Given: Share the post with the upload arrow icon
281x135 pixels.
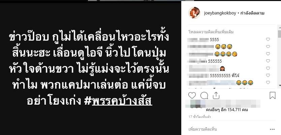Looking at the screenshot, I should click(216, 95).
